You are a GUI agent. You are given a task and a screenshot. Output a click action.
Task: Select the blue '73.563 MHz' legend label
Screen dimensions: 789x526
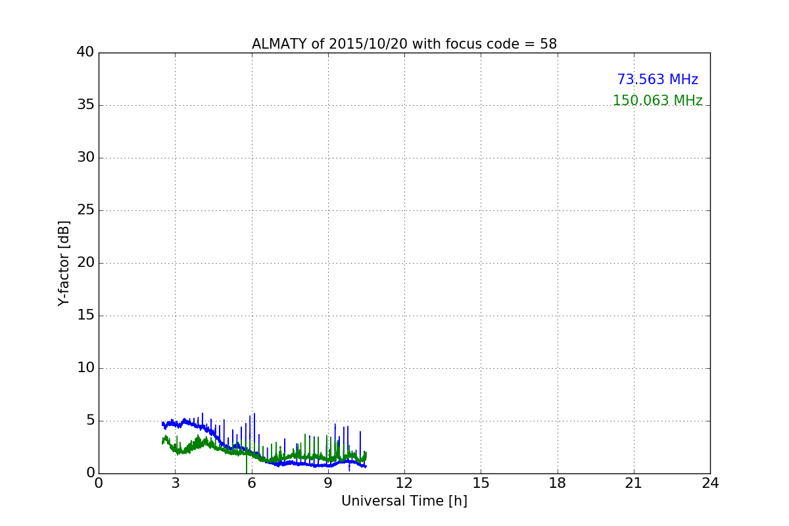click(x=657, y=80)
